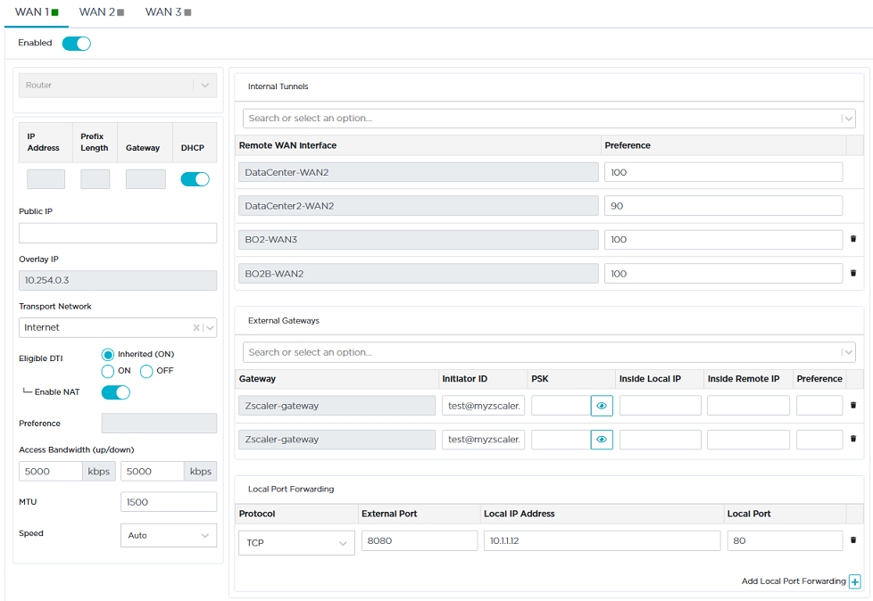Open the Speed Auto dropdown
This screenshot has height=601, width=873.
coord(168,535)
